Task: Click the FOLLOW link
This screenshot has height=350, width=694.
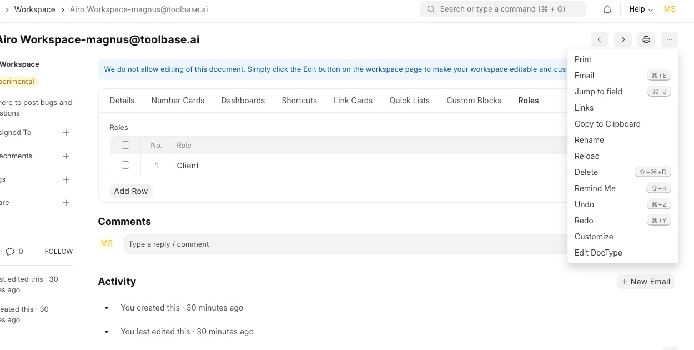Action: coord(59,252)
